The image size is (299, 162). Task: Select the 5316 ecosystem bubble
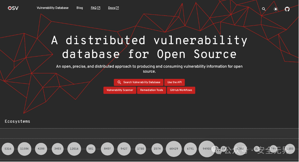8,149
